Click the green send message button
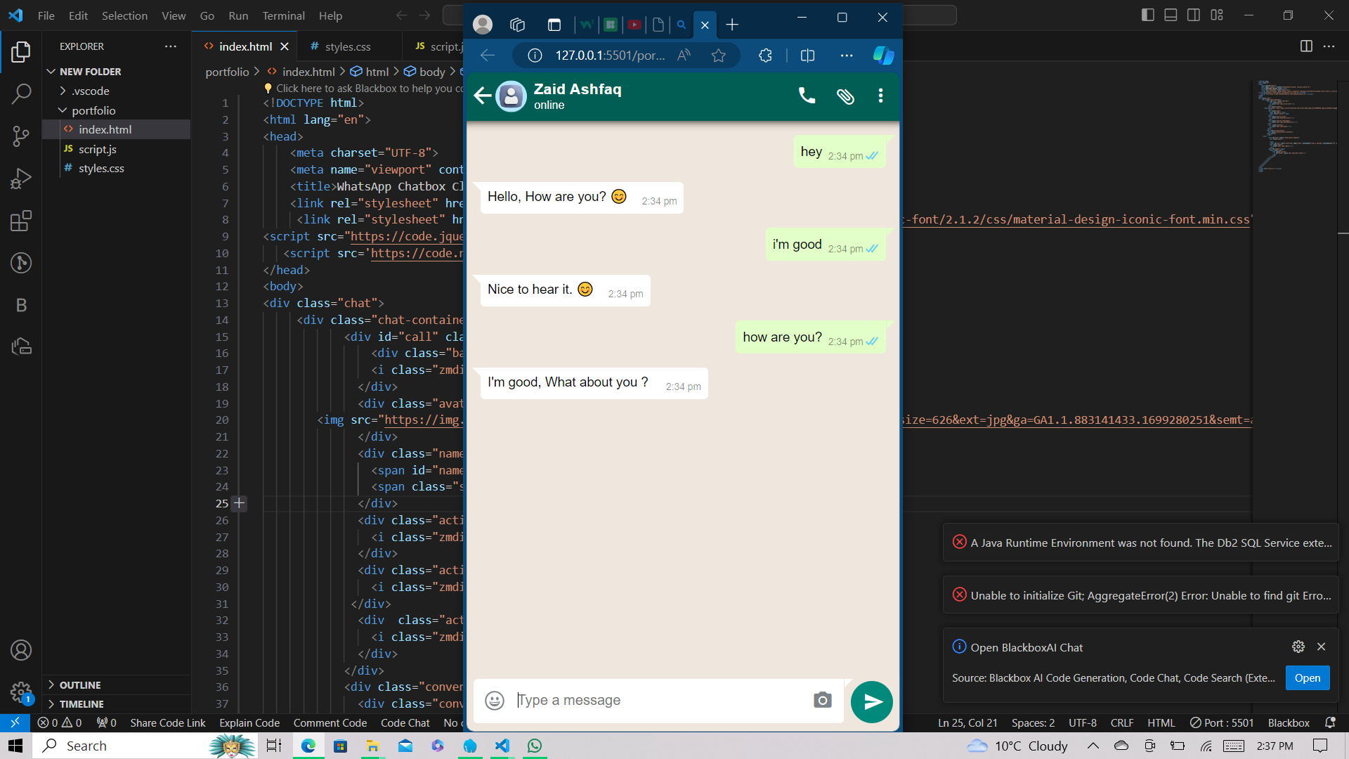 click(872, 701)
